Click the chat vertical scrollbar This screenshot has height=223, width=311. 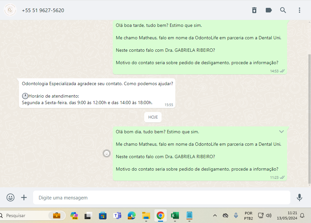[309, 119]
